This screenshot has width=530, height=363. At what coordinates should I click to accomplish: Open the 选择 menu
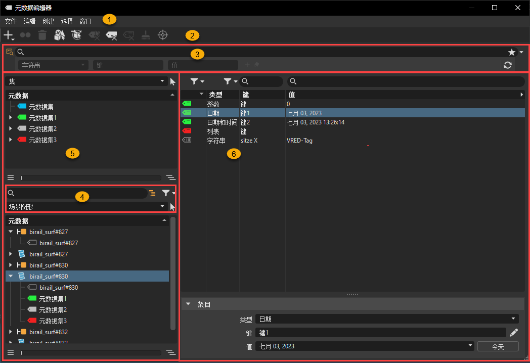pos(67,21)
